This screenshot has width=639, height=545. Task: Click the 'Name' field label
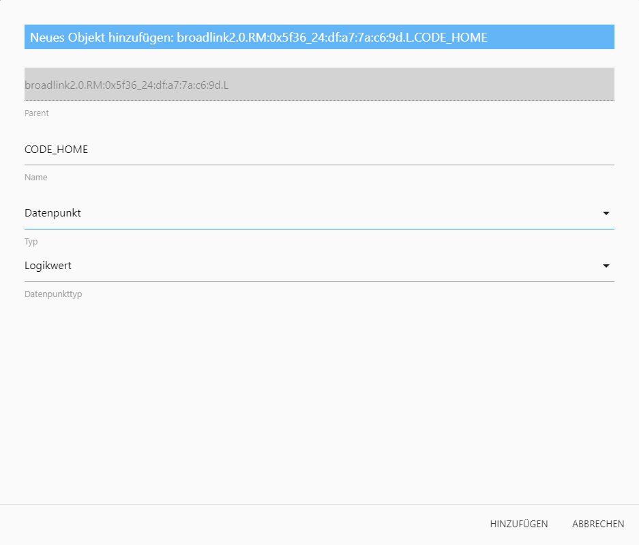36,177
